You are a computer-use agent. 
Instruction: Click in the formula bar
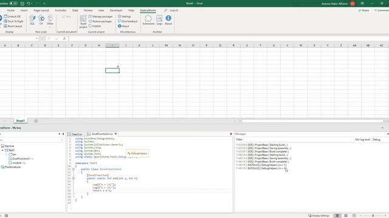click(x=229, y=39)
